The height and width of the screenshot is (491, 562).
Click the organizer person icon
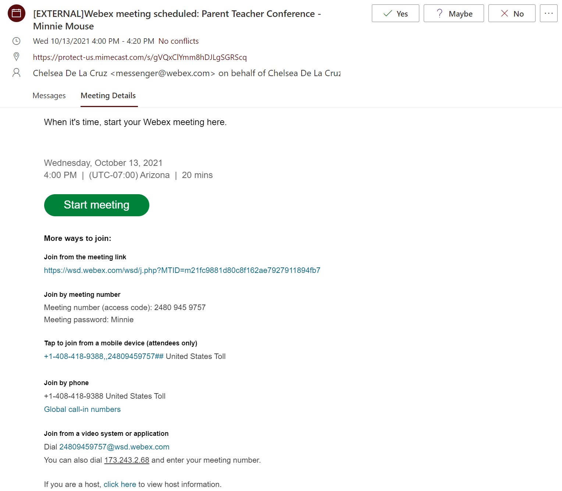16,72
